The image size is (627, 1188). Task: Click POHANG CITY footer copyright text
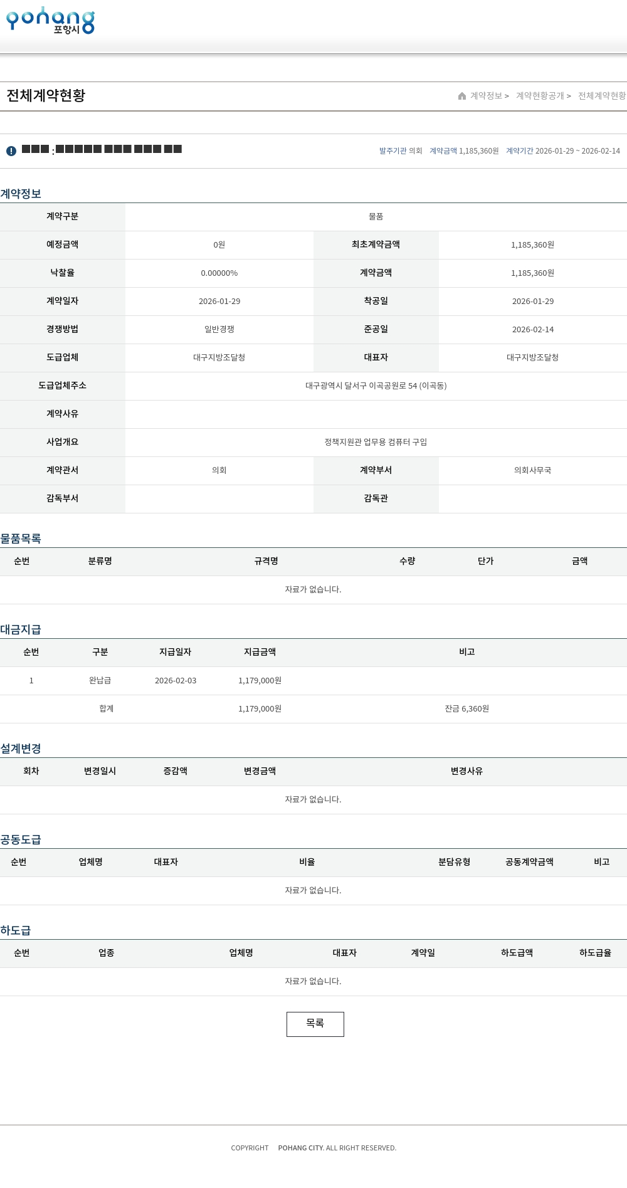(301, 1148)
